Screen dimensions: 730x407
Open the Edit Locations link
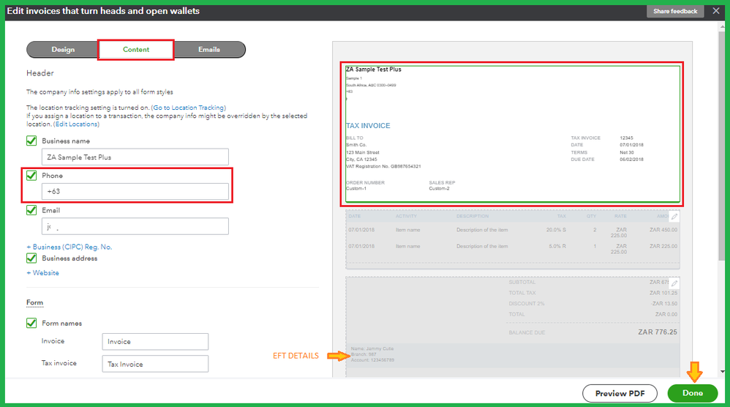[77, 124]
